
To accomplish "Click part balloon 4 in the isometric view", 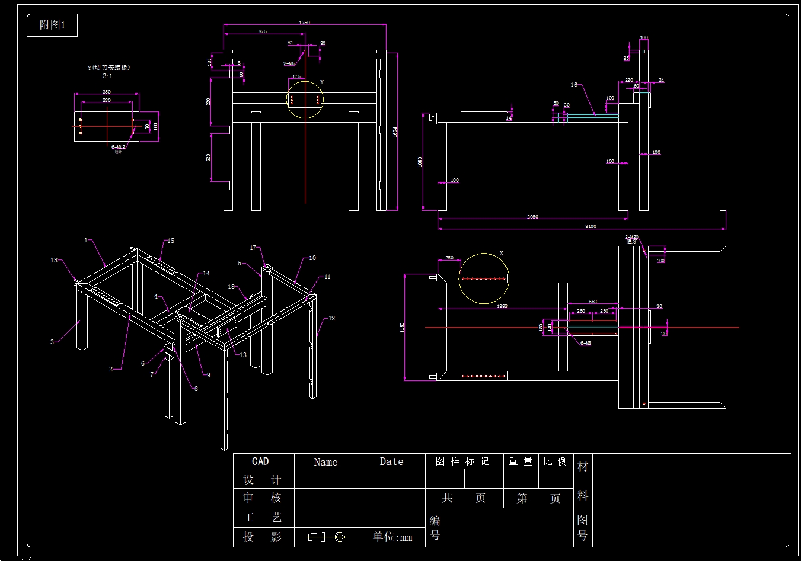I will tap(156, 296).
